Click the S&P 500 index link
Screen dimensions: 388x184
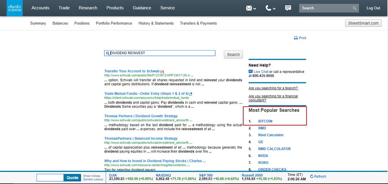(206, 175)
